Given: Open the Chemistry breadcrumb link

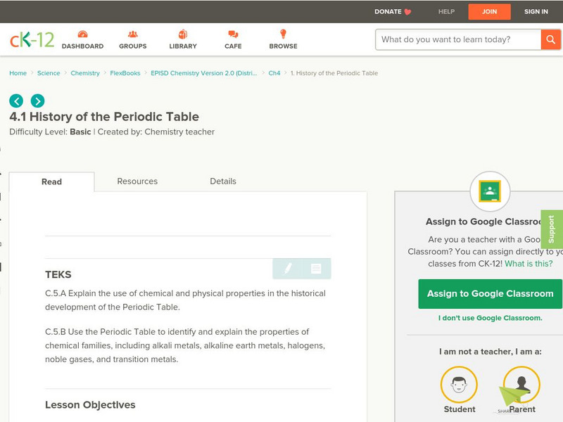Looking at the screenshot, I should [x=85, y=73].
